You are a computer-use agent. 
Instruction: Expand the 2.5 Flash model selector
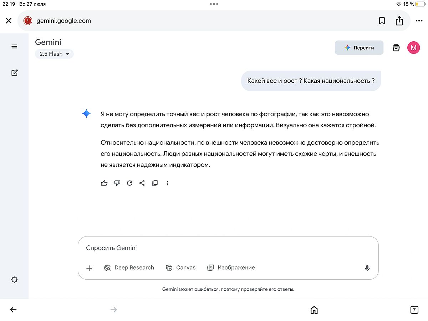54,54
